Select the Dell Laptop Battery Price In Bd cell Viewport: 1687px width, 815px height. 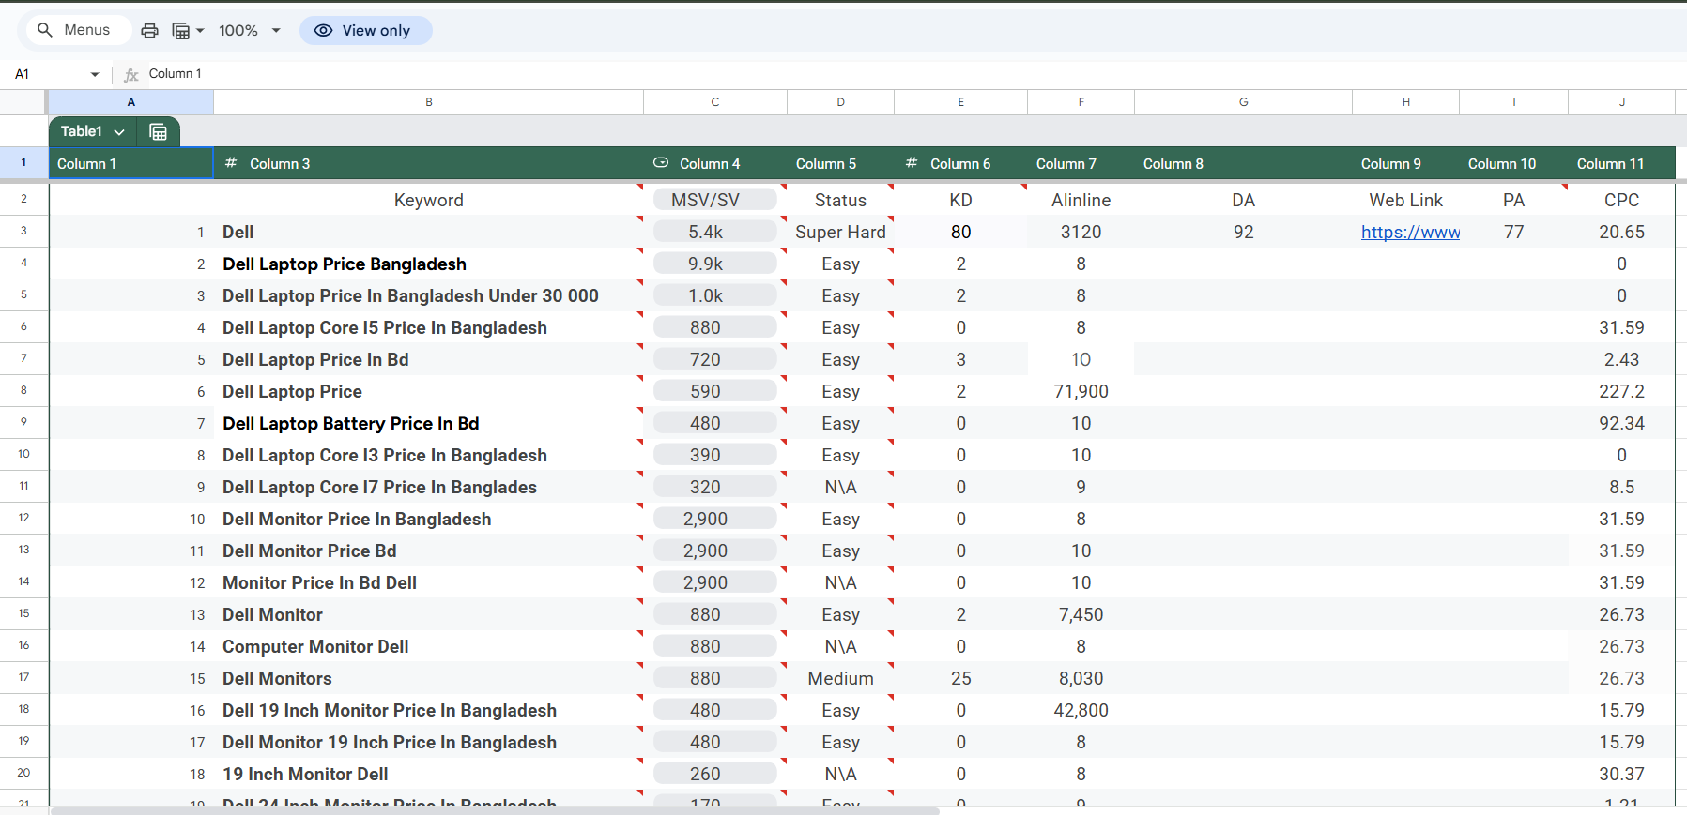click(429, 423)
